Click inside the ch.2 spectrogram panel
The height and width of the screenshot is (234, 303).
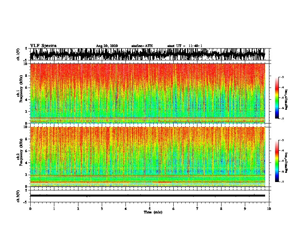148,157
